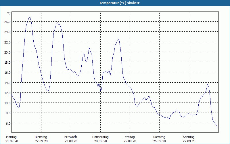Click the date 21.09.20
The image size is (230, 144).
pos(12,141)
